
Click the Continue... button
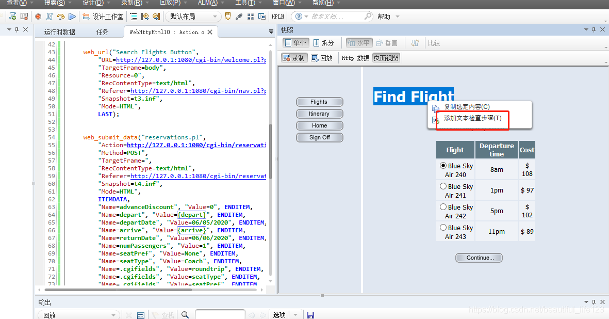pyautogui.click(x=479, y=258)
